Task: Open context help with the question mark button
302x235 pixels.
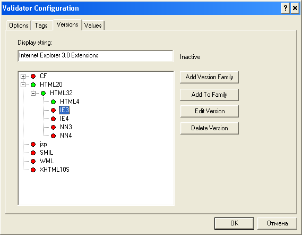Action: (285, 8)
